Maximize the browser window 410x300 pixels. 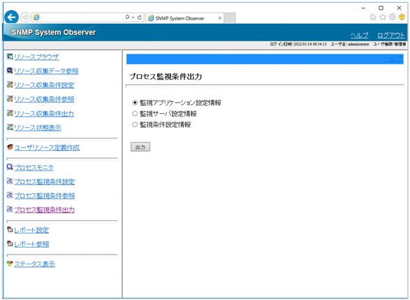[381, 8]
